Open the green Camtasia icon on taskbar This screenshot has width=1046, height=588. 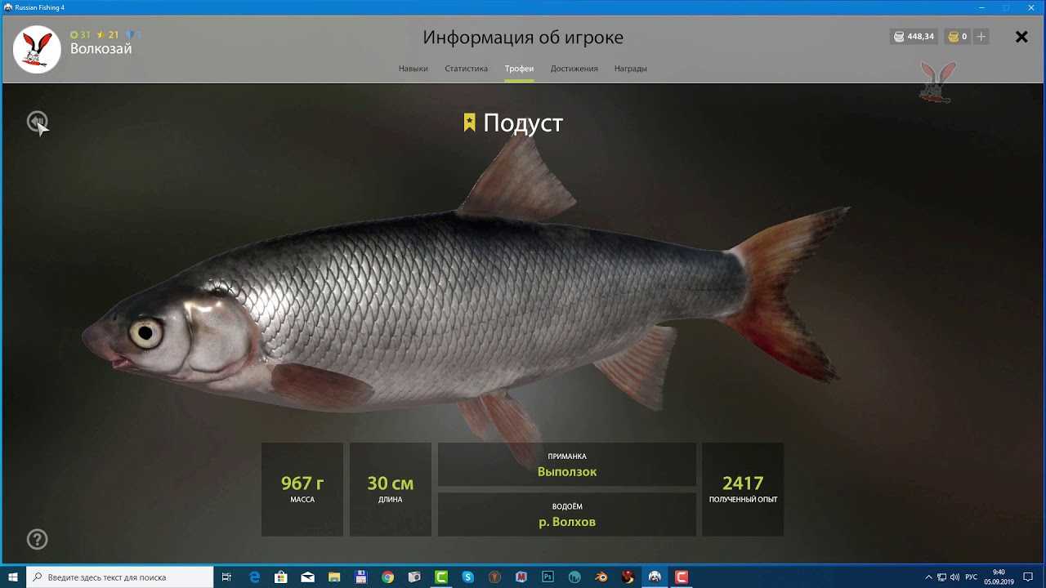(x=441, y=577)
